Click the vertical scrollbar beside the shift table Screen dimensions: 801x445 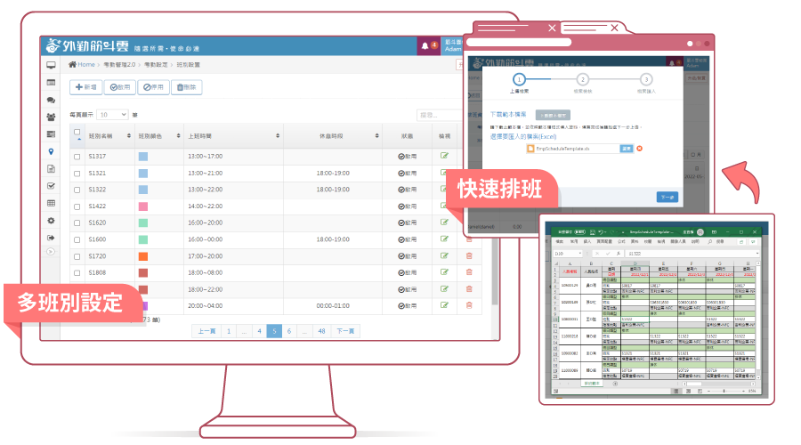tap(494, 271)
